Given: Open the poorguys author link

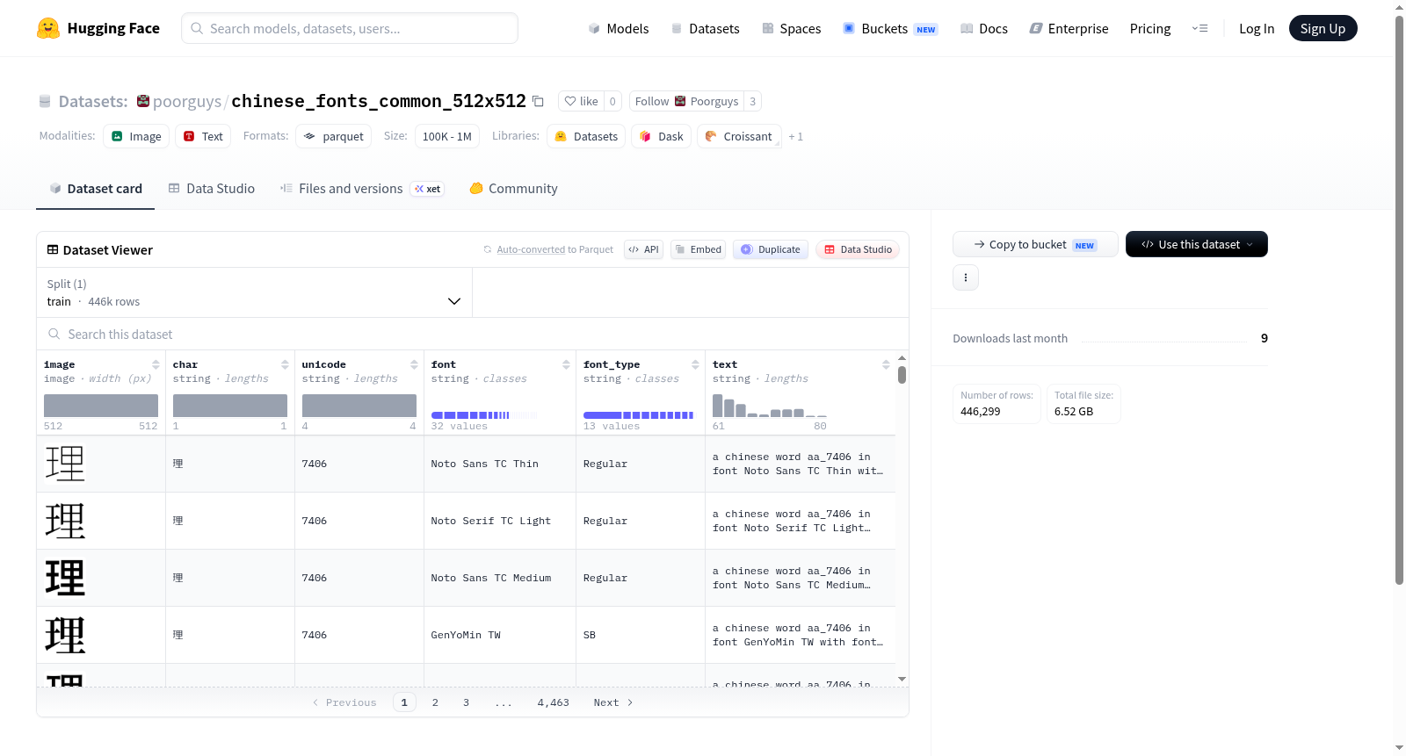Looking at the screenshot, I should 187,102.
